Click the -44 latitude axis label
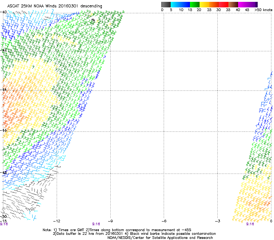 3,90
